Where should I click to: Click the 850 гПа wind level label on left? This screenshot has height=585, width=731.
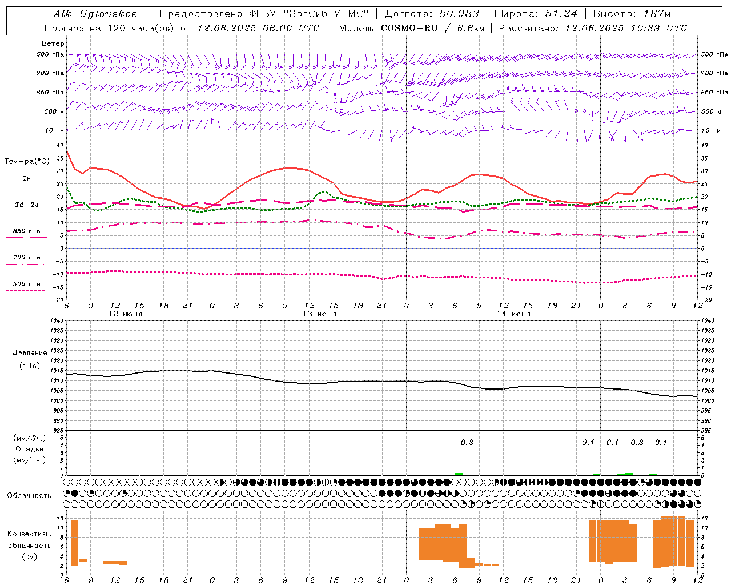pos(50,92)
